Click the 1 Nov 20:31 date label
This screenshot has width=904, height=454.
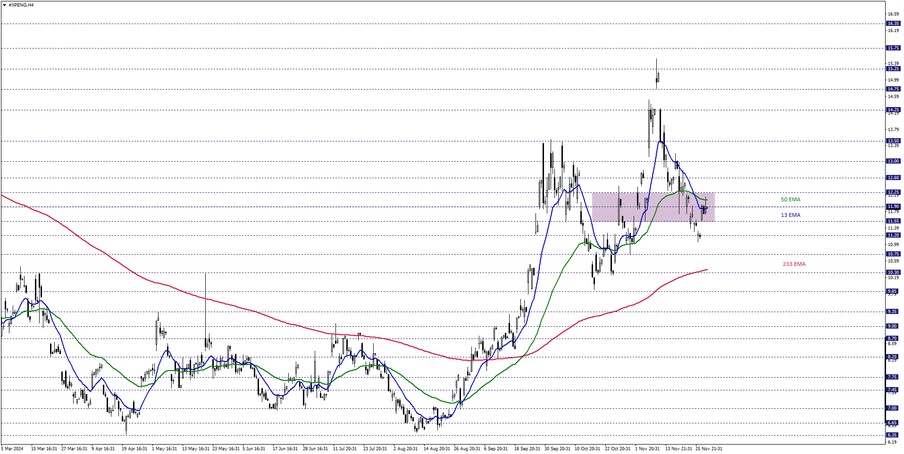(647, 449)
